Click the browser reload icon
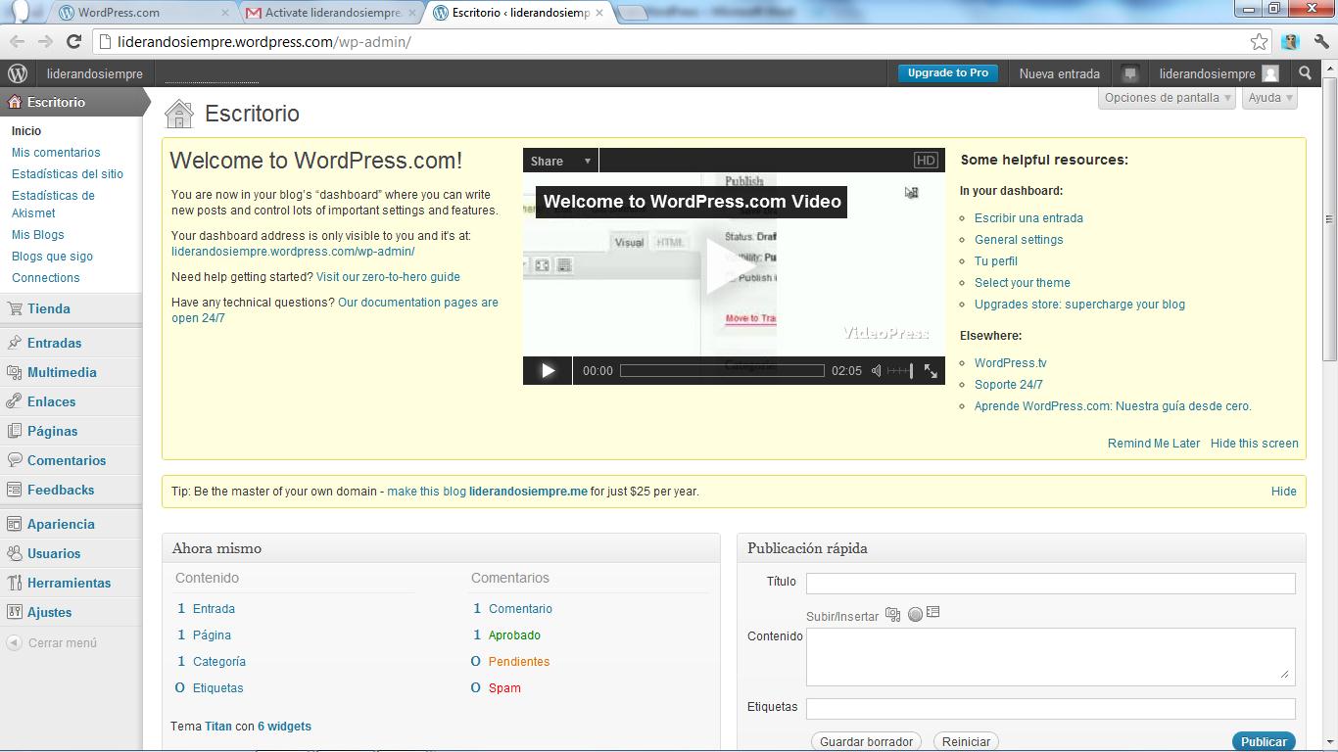1338x752 pixels. point(73,41)
